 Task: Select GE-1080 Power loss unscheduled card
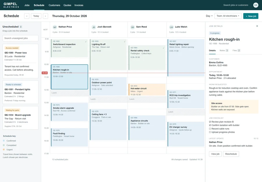click(20, 61)
